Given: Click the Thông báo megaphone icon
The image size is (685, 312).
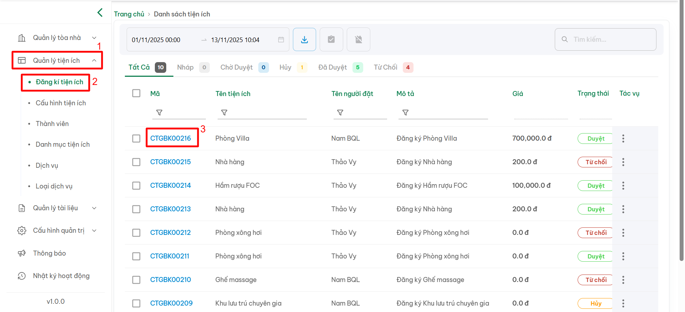Looking at the screenshot, I should point(22,253).
